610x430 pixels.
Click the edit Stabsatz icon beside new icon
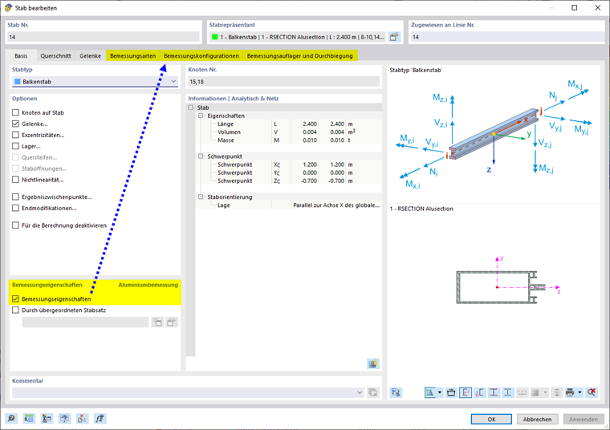[x=171, y=322]
